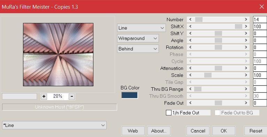267x137 pixels.
Task: Open the *Line preset dropdown
Action: coord(54,125)
